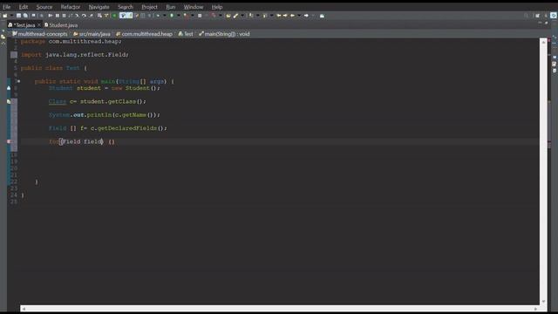Click the Terminate debug icon
This screenshot has height=314, width=558.
[64, 16]
